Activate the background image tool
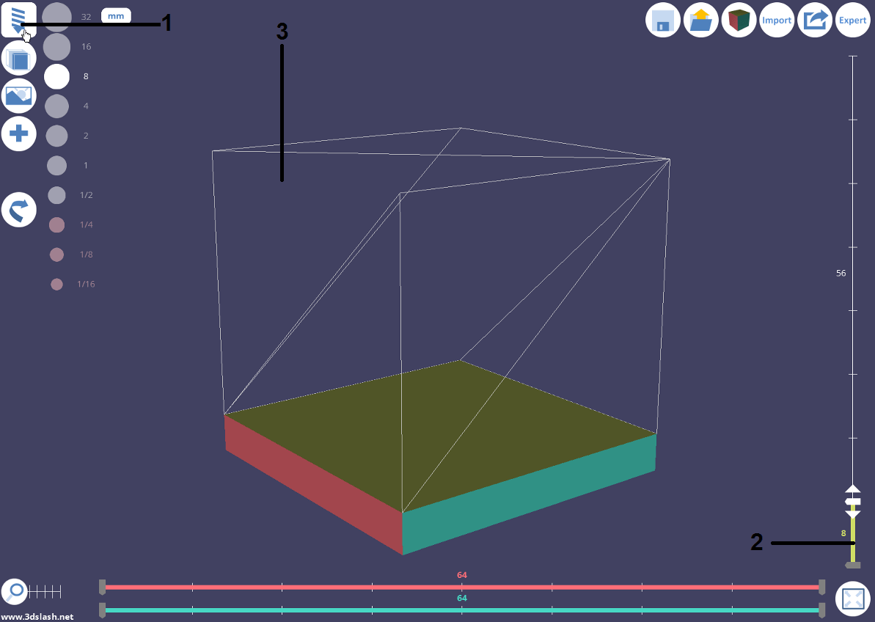This screenshot has height=622, width=875. tap(18, 96)
